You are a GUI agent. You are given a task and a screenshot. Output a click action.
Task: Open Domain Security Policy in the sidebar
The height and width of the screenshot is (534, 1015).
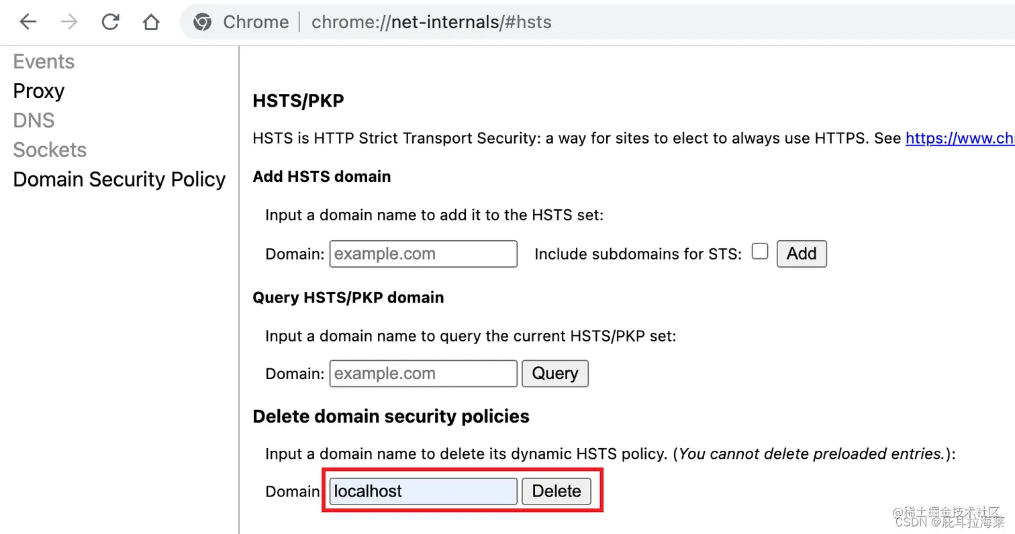tap(119, 180)
